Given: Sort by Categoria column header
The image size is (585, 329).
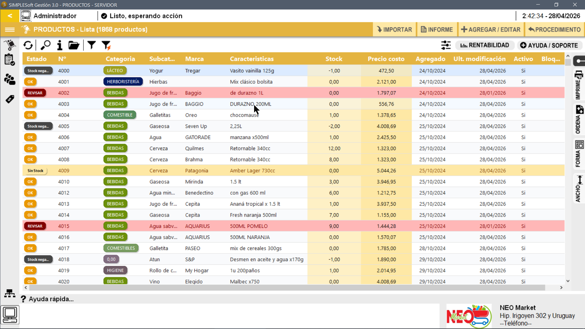Looking at the screenshot, I should [120, 59].
